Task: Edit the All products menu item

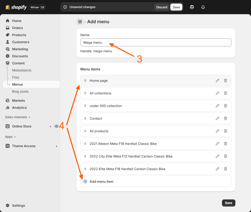Action: 217,131
